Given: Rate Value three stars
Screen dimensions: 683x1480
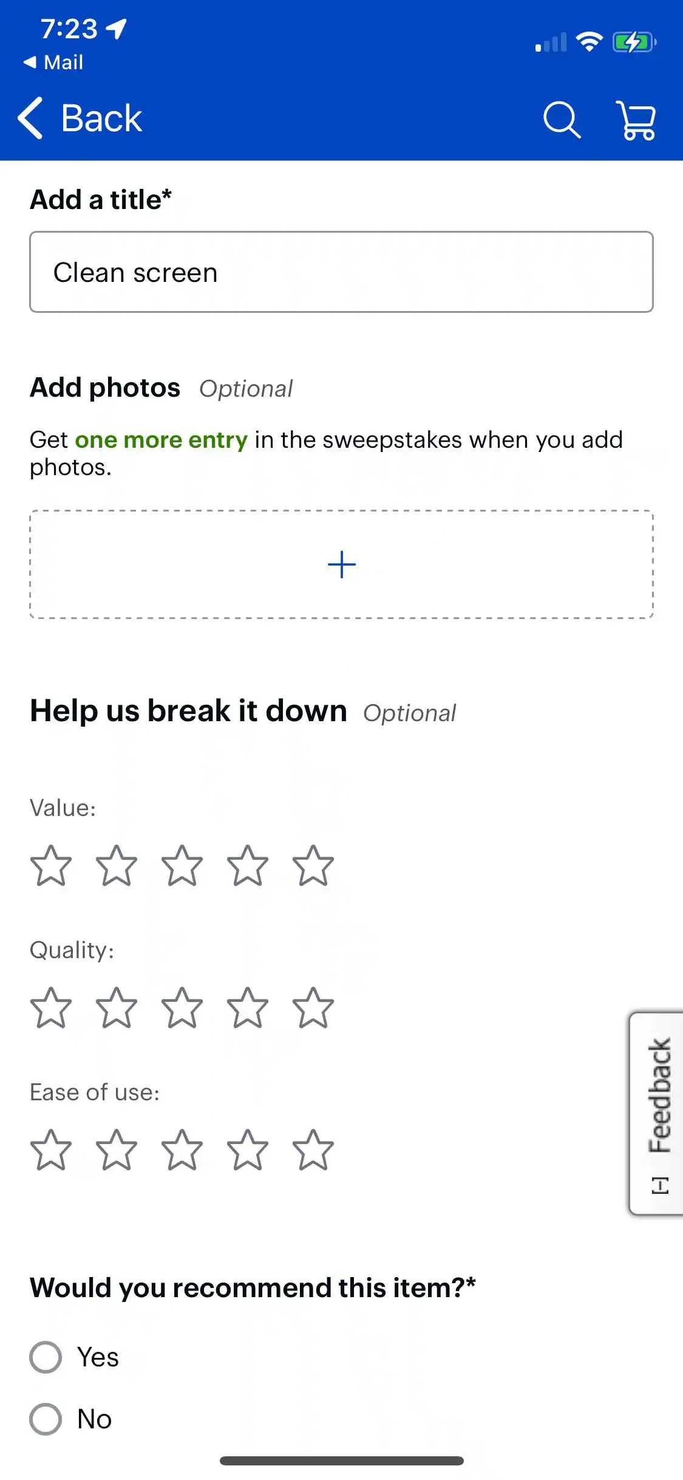Looking at the screenshot, I should 182,866.
